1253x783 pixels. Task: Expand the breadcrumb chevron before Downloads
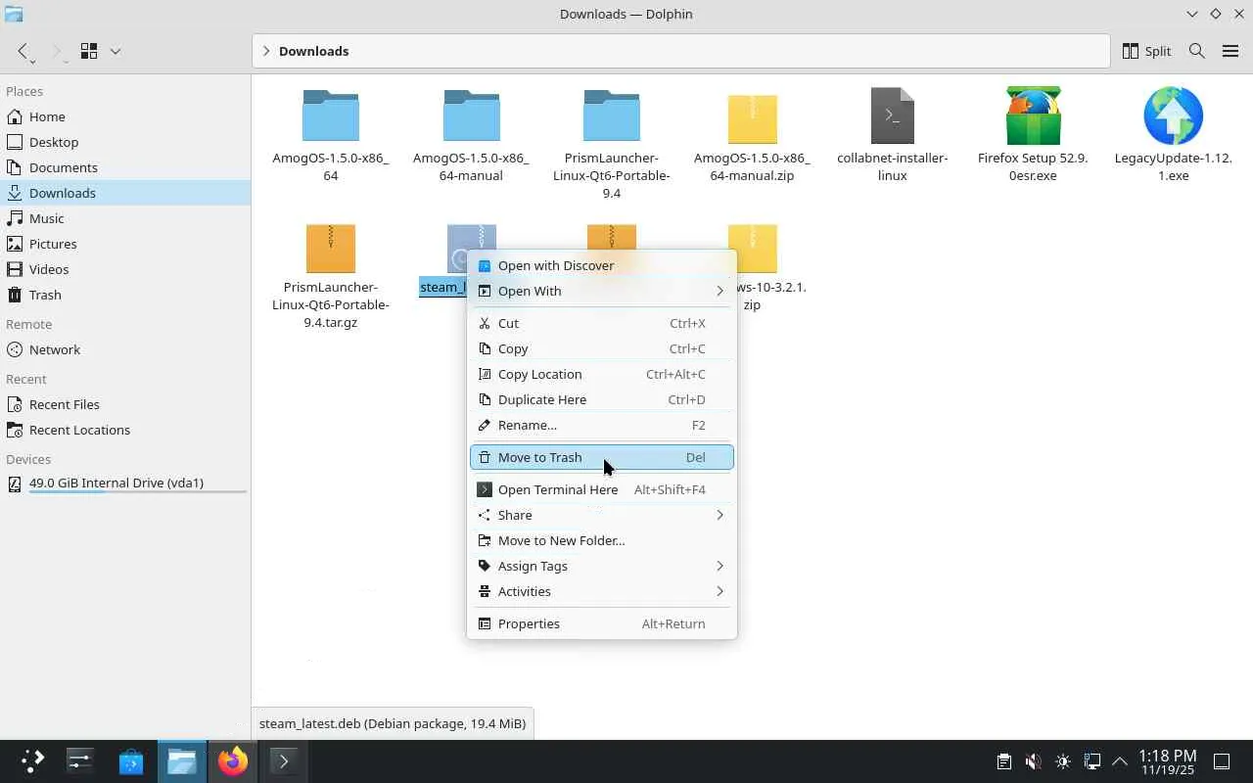265,51
